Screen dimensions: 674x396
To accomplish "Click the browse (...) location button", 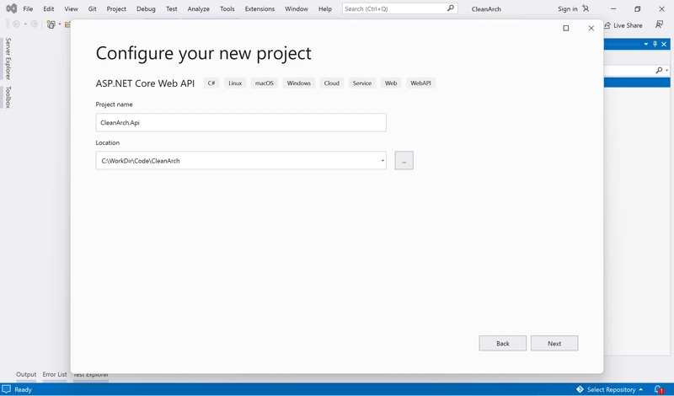I will (404, 160).
